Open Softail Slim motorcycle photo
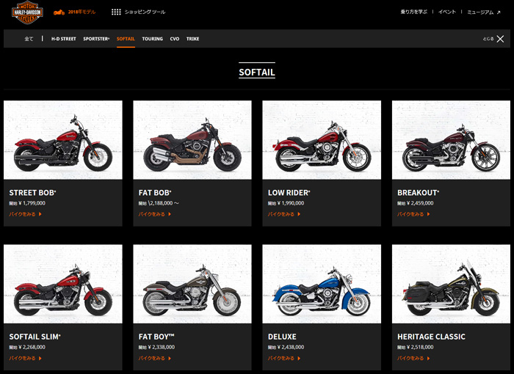Image resolution: width=514 pixels, height=374 pixels. 63,284
